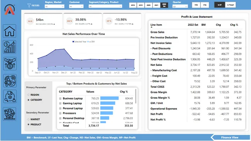Image resolution: width=251 pixels, height=141 pixels.
Task: Expand Gaming Laptop row
Action: pos(60,104)
